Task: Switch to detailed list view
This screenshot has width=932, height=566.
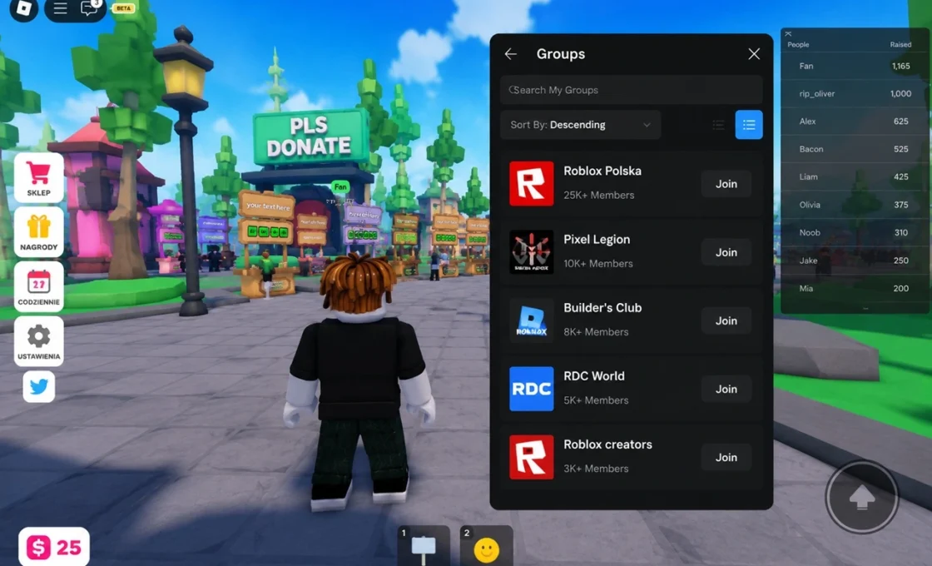Action: click(x=749, y=125)
